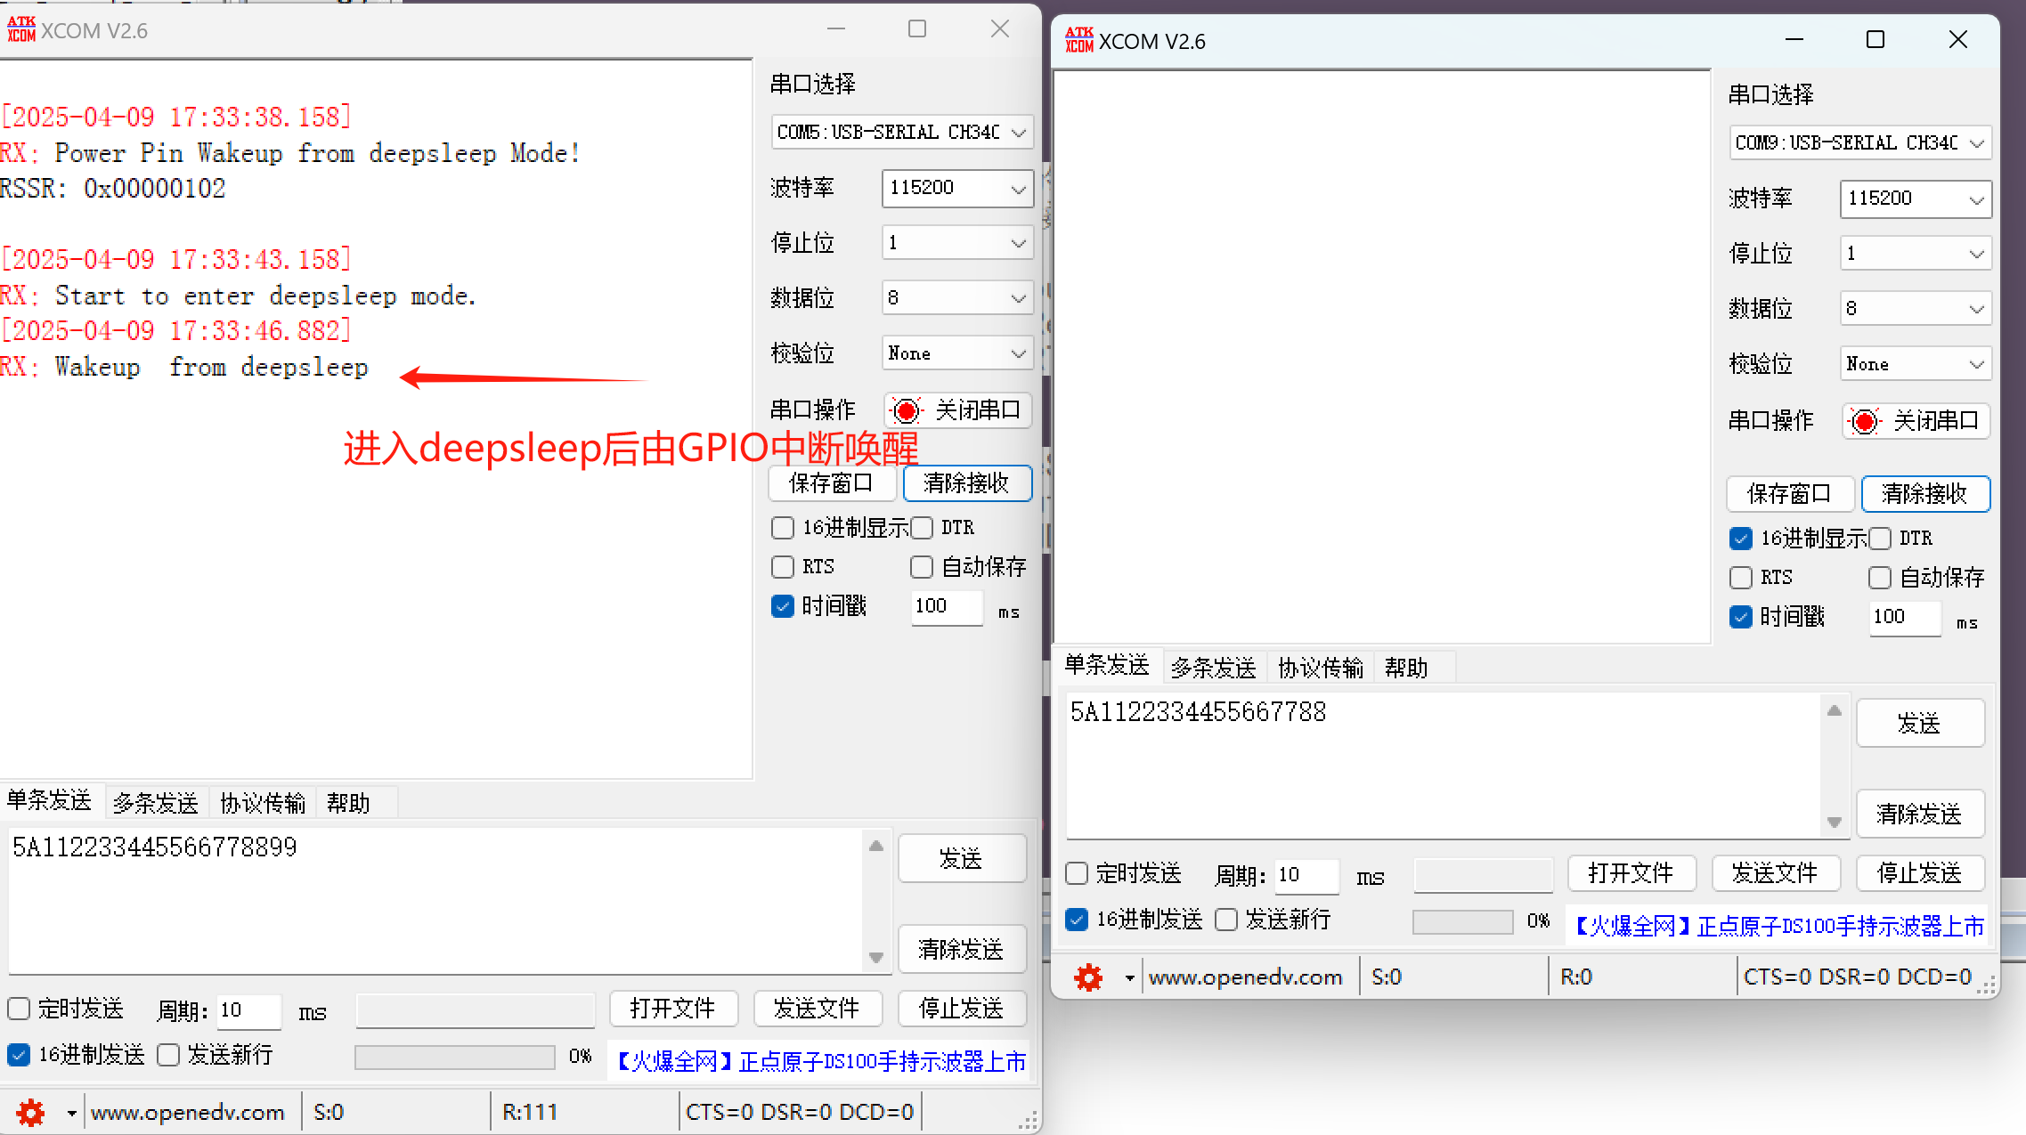
Task: Maximize the left XCOM window
Action: point(917,29)
